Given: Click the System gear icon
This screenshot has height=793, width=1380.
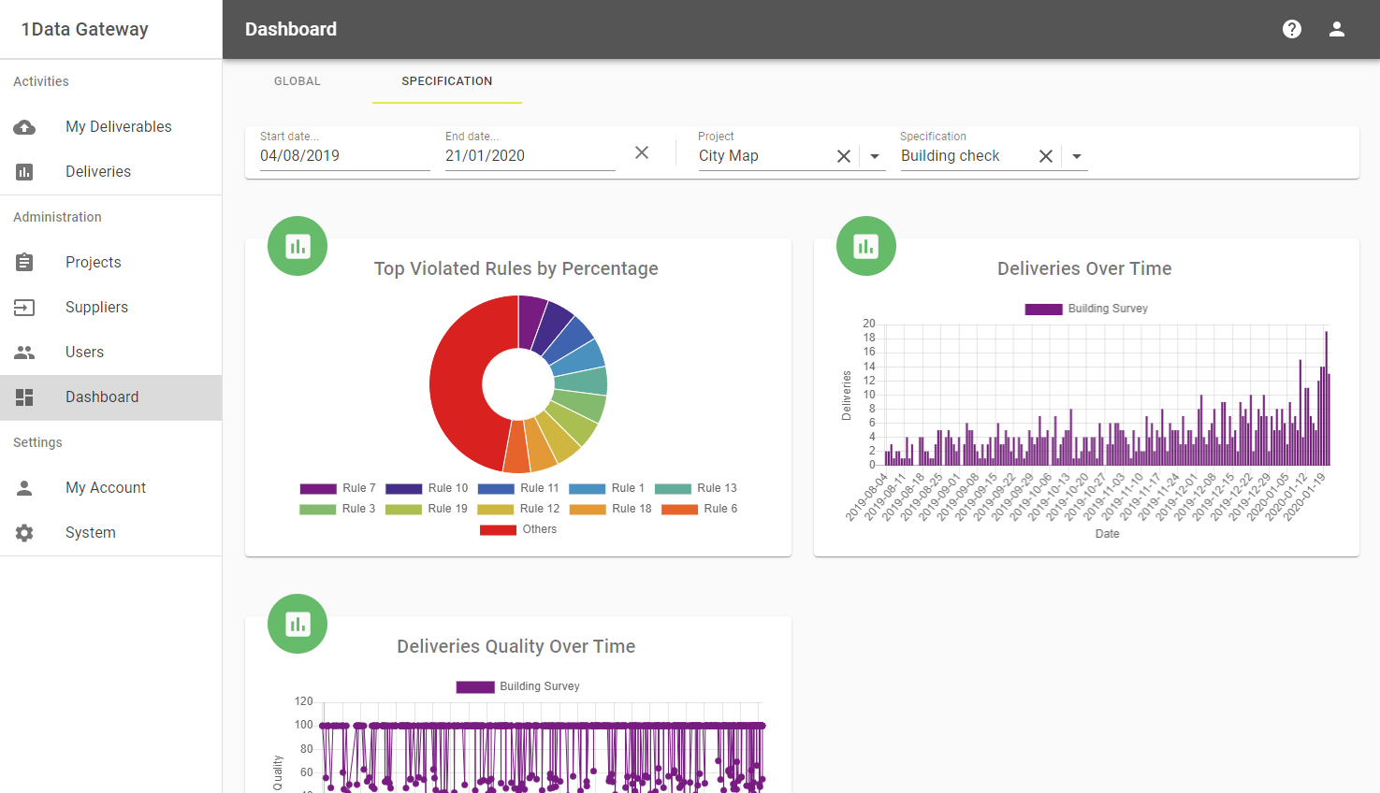Looking at the screenshot, I should pos(24,533).
